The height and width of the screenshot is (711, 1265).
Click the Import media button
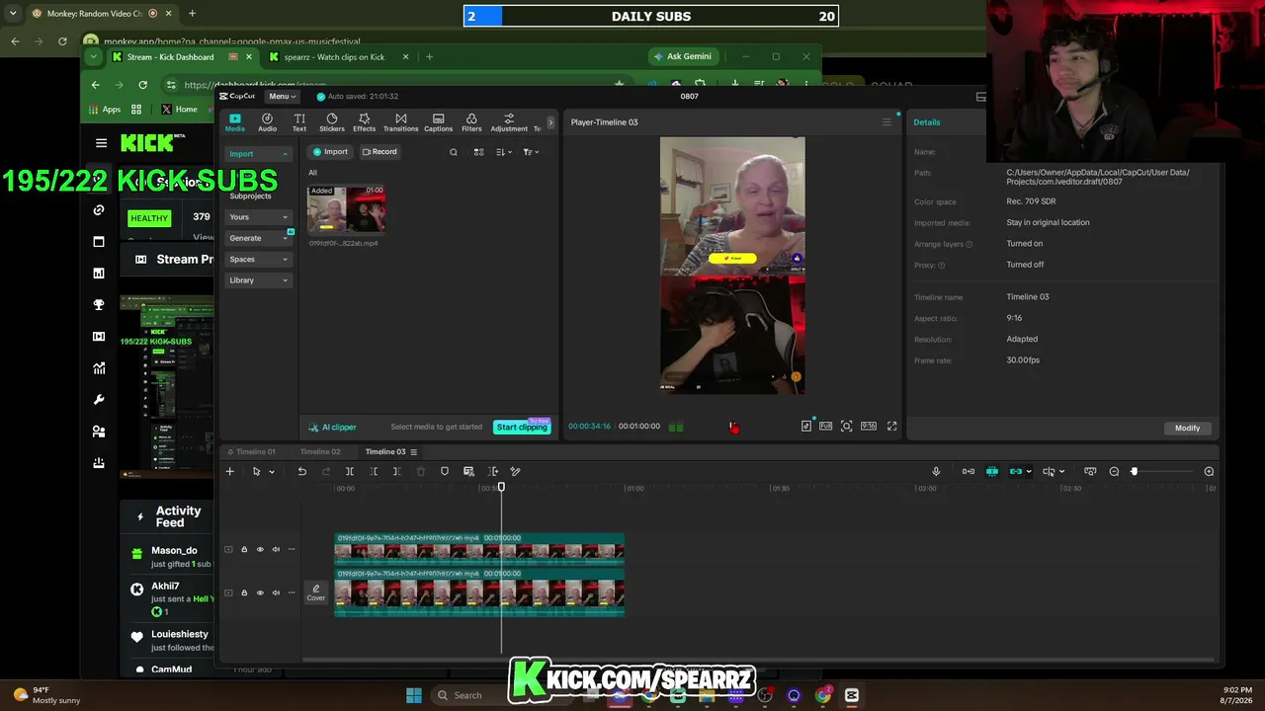tap(330, 152)
